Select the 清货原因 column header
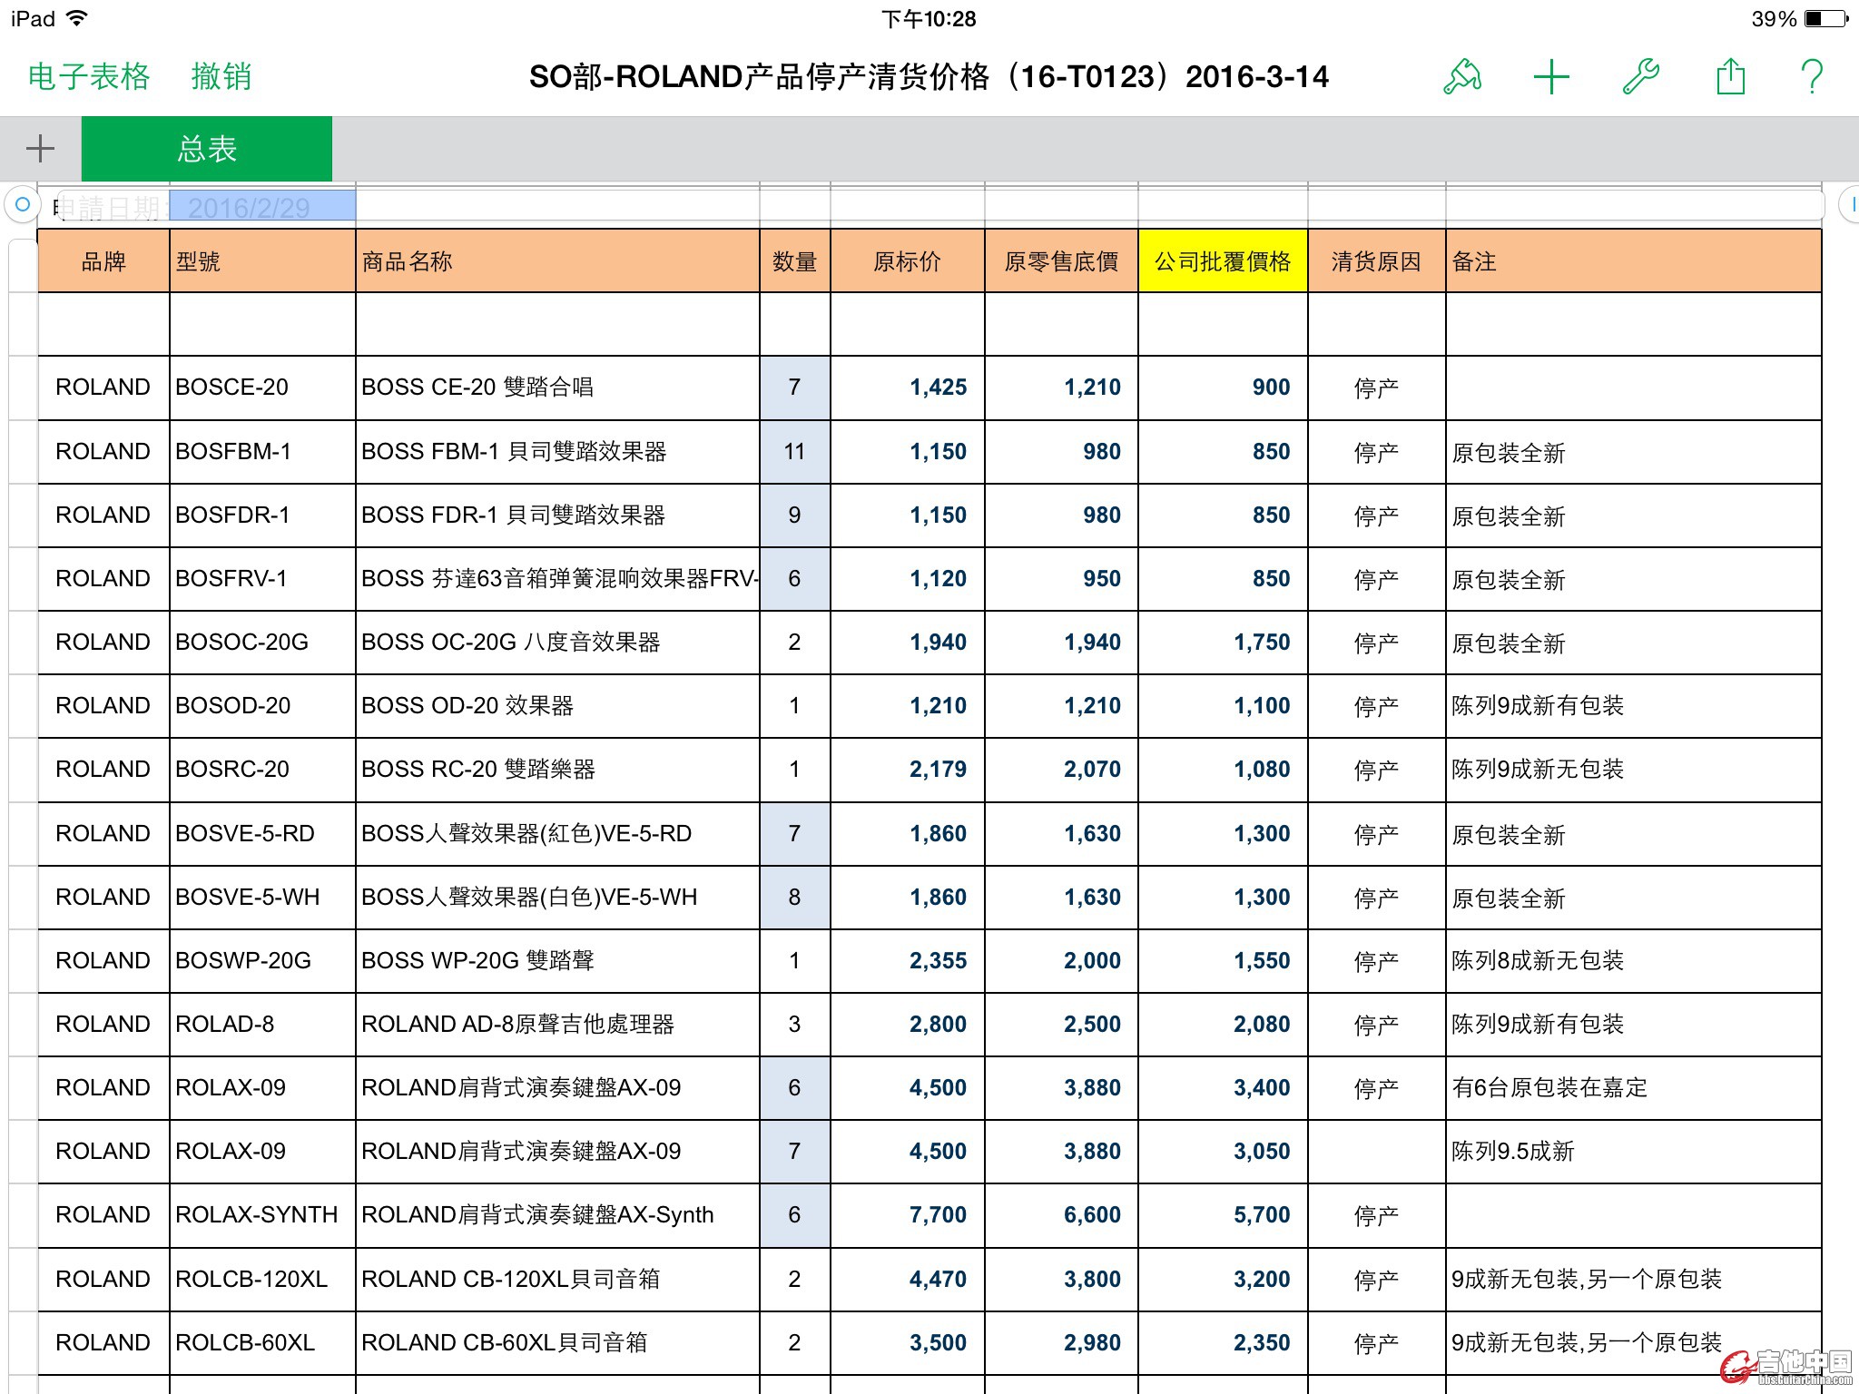Viewport: 1859px width, 1394px height. pyautogui.click(x=1376, y=261)
